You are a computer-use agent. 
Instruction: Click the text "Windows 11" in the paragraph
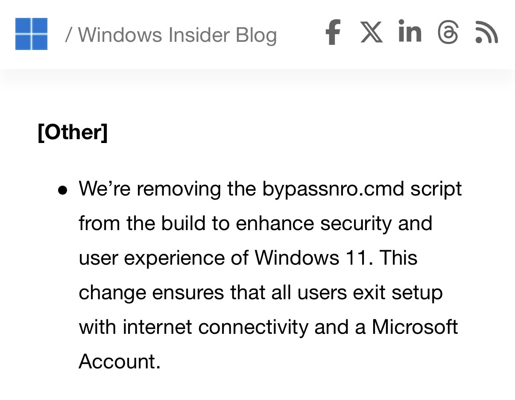312,258
